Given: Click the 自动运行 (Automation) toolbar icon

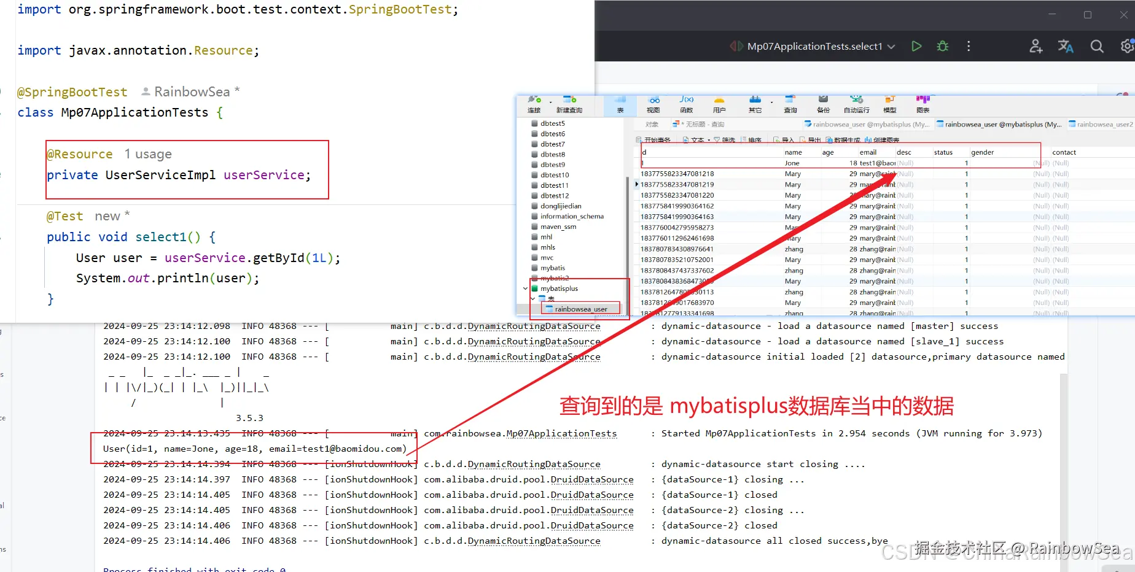Looking at the screenshot, I should pos(857,104).
